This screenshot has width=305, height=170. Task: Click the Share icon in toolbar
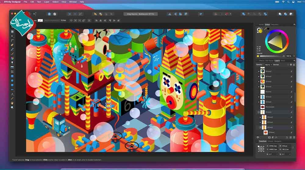pyautogui.click(x=35, y=14)
